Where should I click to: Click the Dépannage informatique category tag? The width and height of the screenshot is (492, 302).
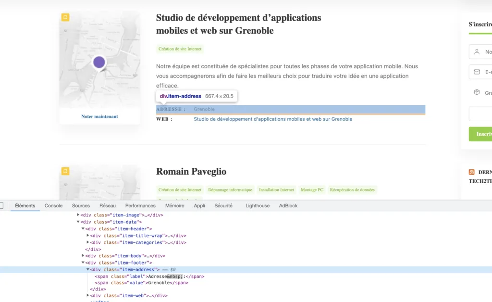[x=230, y=190]
